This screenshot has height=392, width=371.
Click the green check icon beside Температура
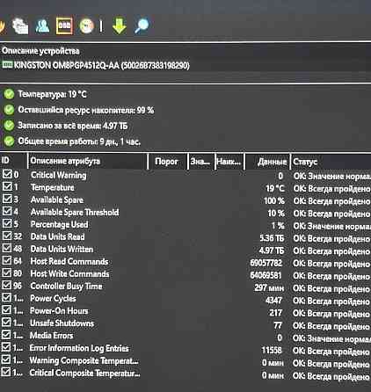tap(9, 94)
